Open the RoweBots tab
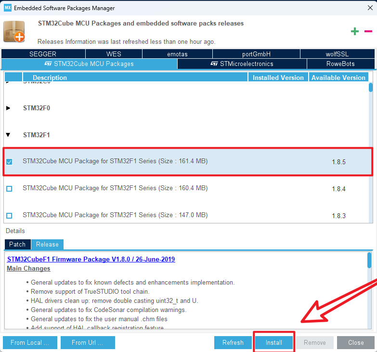The width and height of the screenshot is (377, 352). [x=340, y=64]
